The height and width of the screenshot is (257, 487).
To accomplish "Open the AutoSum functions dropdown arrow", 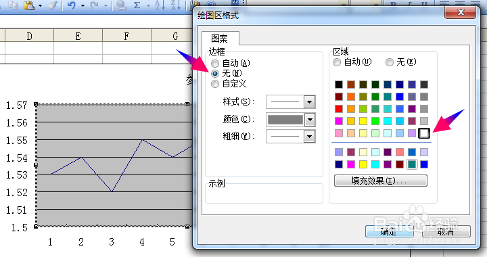I will pos(148,5).
